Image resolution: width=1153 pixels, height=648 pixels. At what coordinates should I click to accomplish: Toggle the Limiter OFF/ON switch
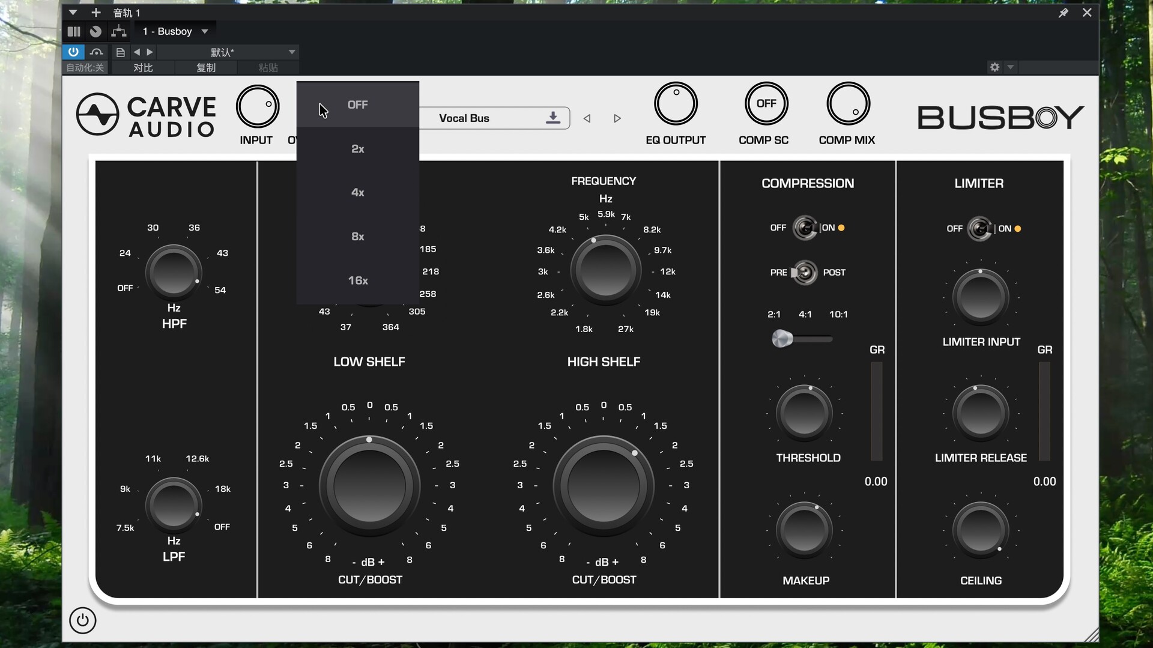(x=980, y=229)
